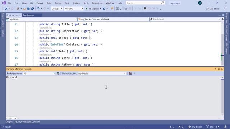The height and width of the screenshot is (129, 230).
Task: Open the Build menu
Action: (x=49, y=3)
